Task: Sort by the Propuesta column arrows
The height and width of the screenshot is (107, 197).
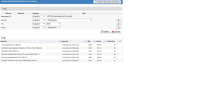Action: click(x=86, y=41)
